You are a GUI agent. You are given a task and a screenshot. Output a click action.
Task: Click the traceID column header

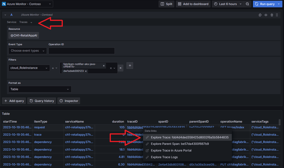point(132,121)
